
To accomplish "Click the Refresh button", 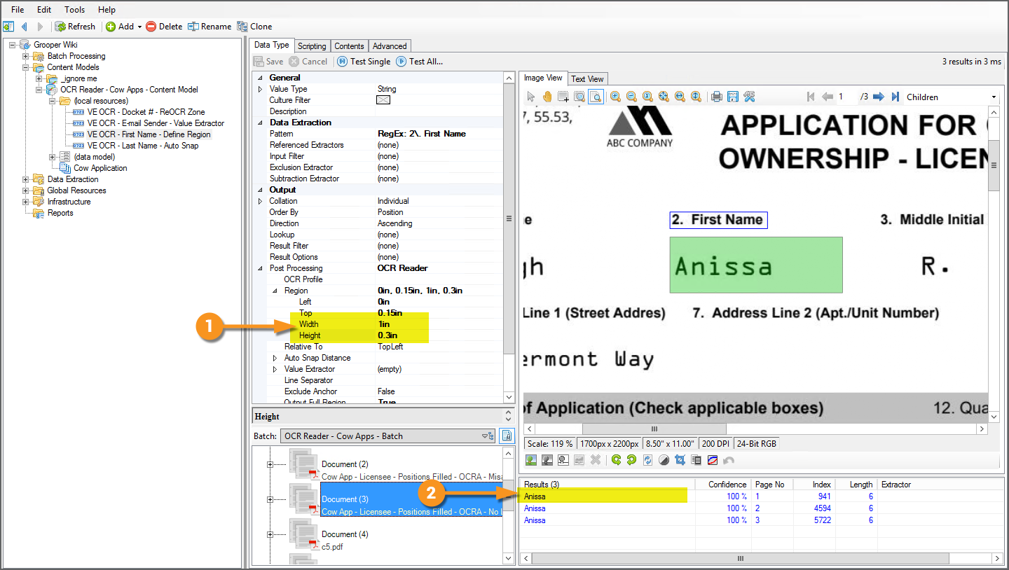I will [x=75, y=27].
